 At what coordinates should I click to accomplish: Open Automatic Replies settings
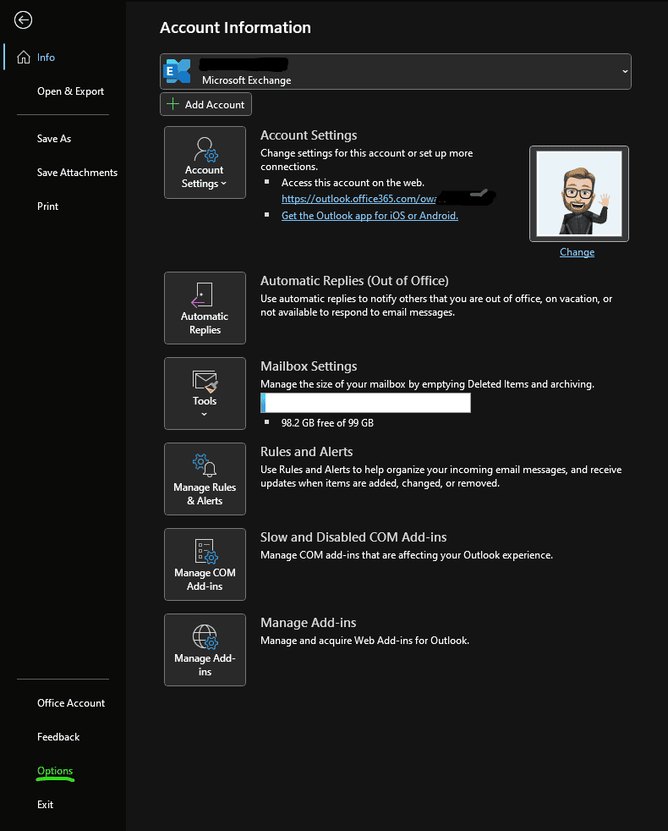[x=205, y=308]
